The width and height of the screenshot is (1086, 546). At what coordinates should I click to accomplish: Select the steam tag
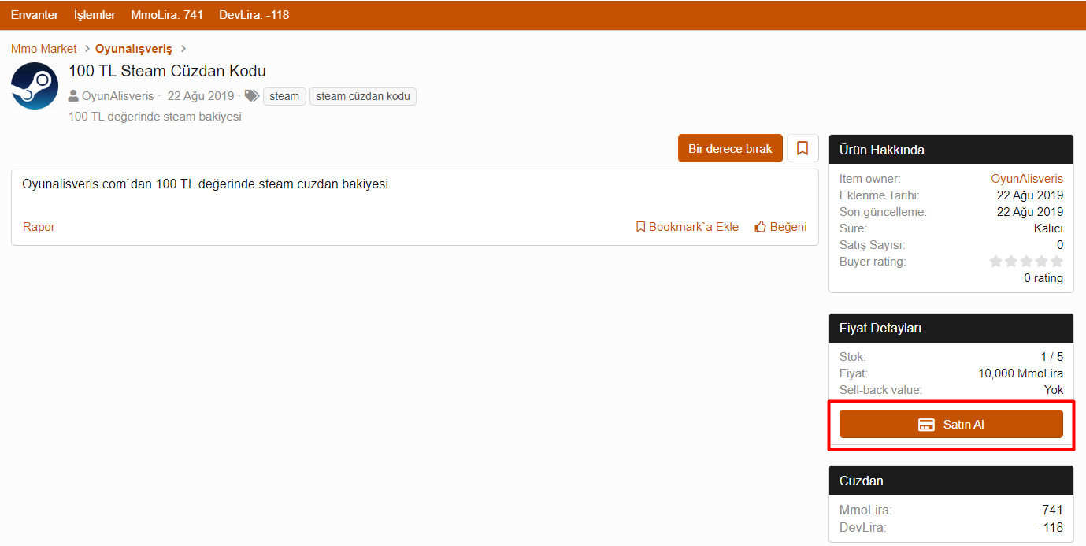coord(284,96)
